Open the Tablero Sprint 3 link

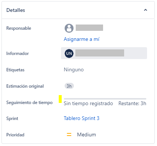pos(82,118)
